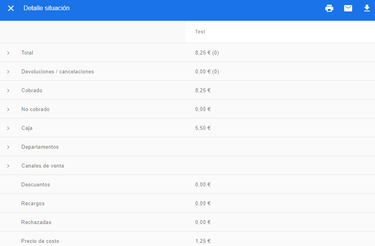The image size is (375, 246).
Task: Select Devoluciones value 0,00 € (0)
Action: (x=207, y=71)
